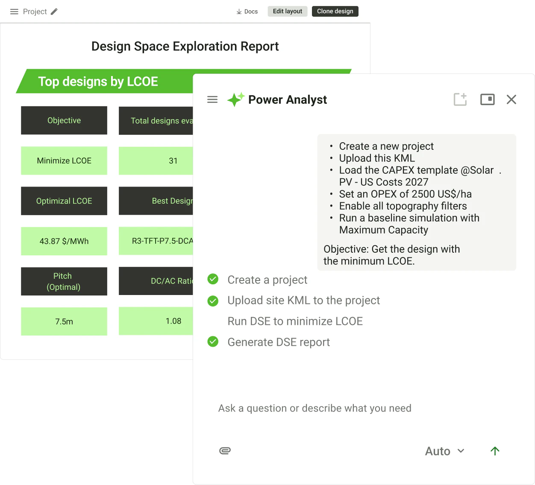Viewport: 535px width, 485px height.
Task: Click the Power Analyst sparkle logo
Action: click(x=236, y=99)
